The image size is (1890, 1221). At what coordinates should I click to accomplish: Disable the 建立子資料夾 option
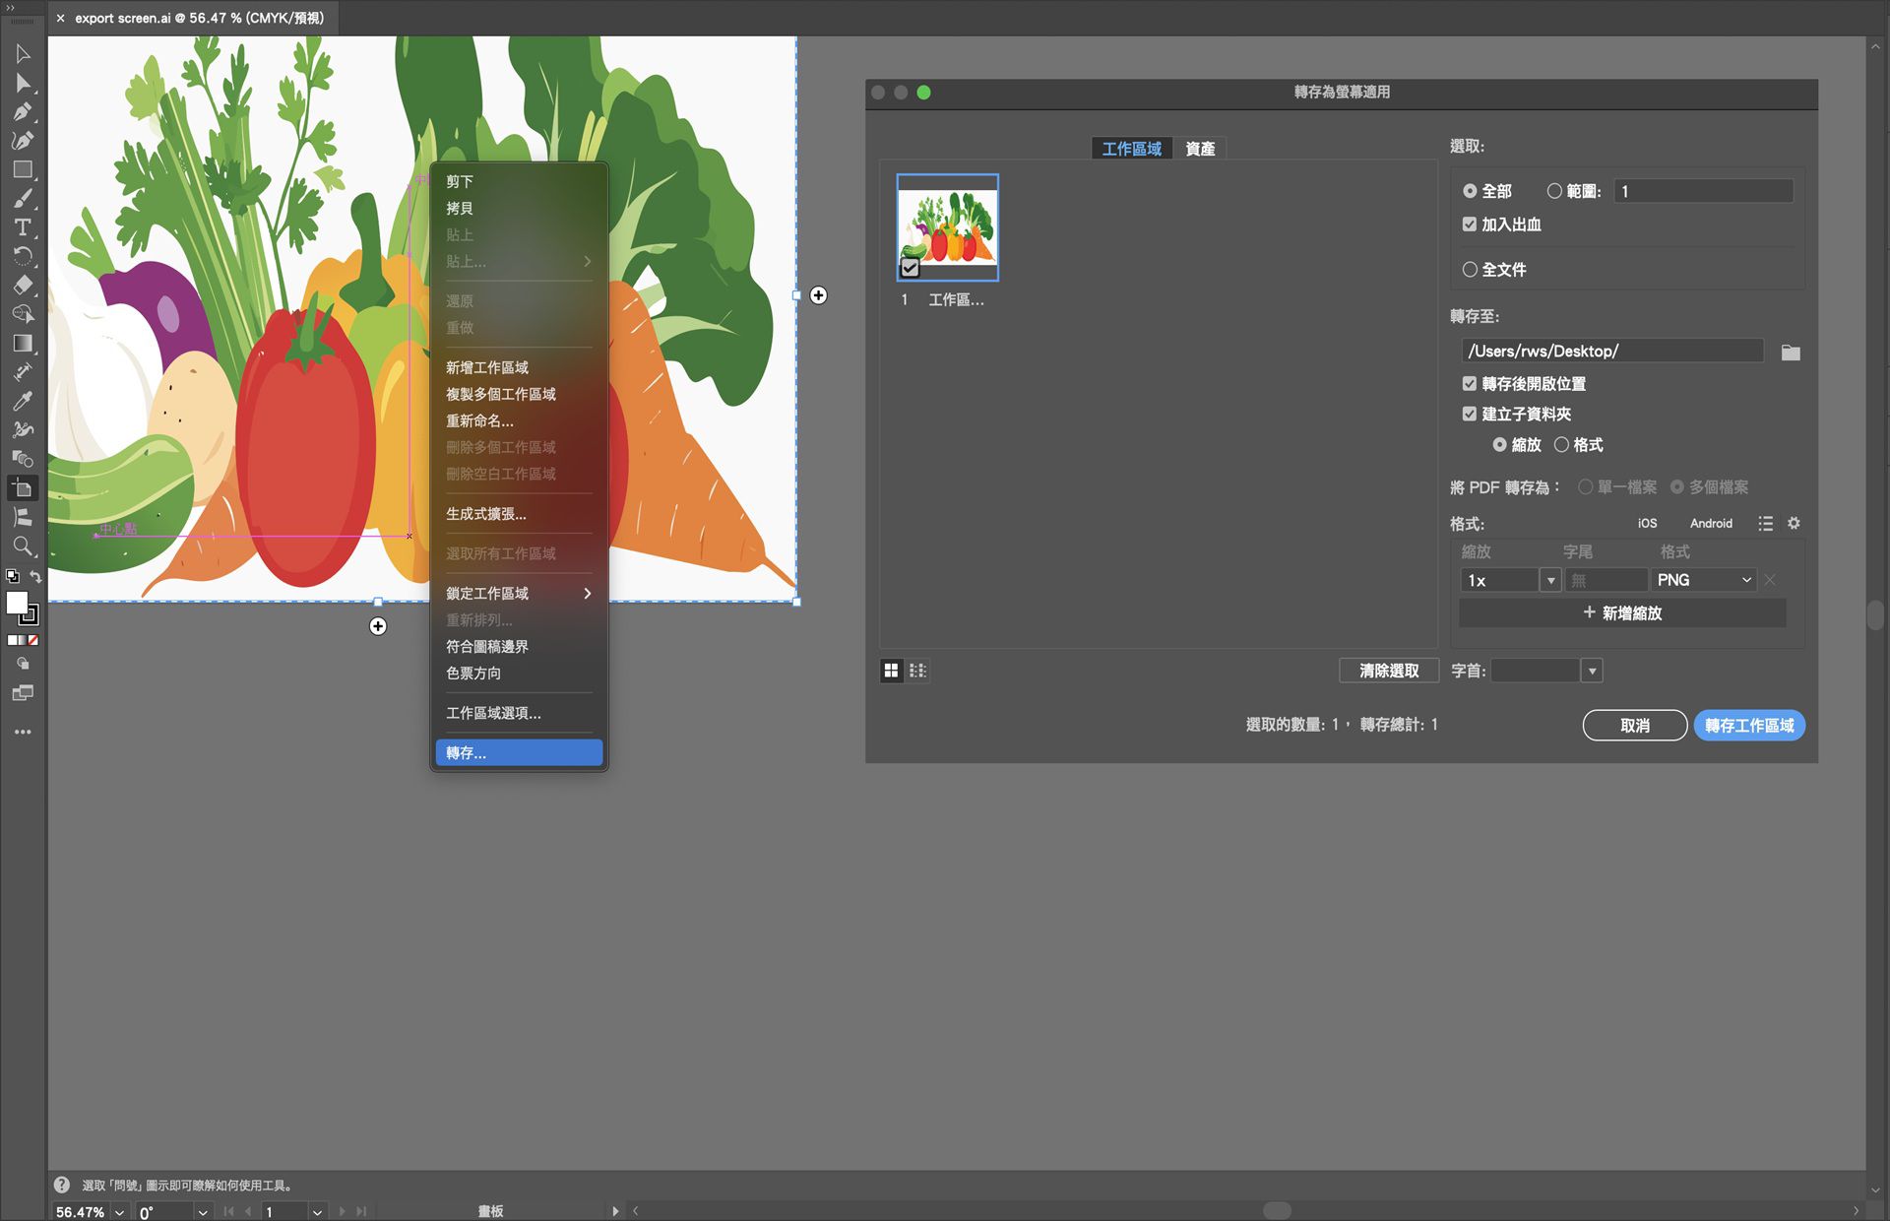[1470, 414]
